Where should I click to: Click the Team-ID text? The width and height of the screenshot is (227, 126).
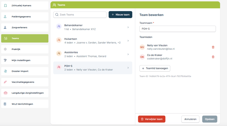pyautogui.click(x=165, y=76)
